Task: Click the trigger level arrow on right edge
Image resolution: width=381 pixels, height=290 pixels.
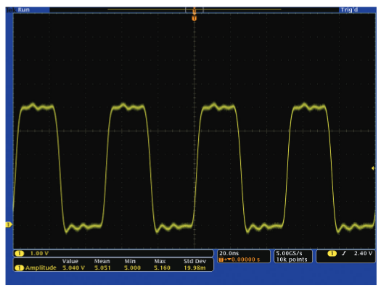Action: point(373,168)
